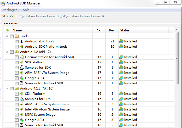Click the API 17 SDK Platform android icon
Image resolution: width=182 pixels, height=128 pixels.
click(x=22, y=62)
